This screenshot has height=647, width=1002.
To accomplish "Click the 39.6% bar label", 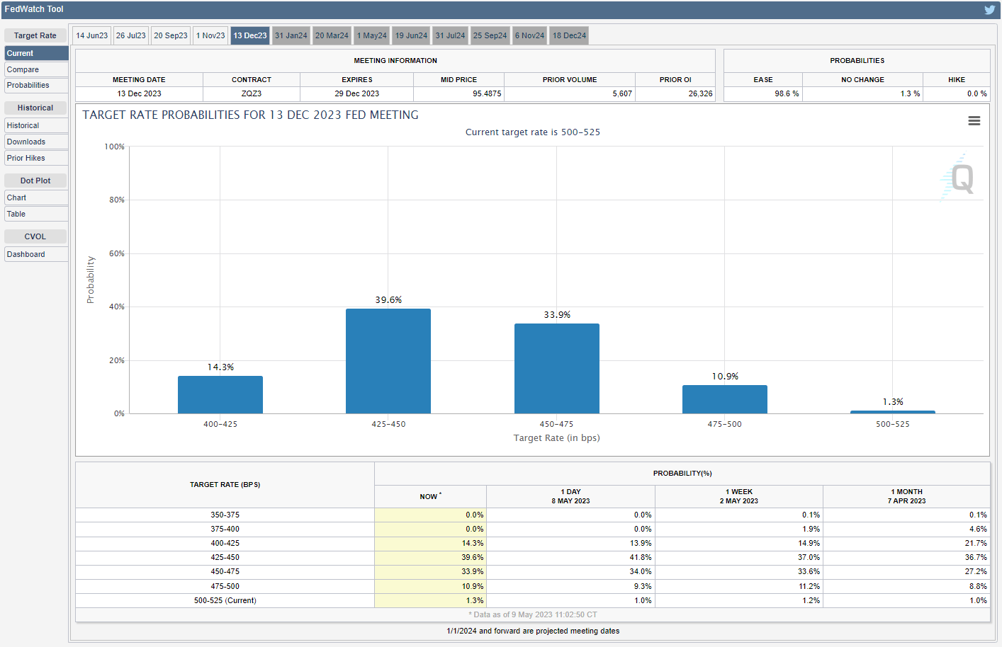I will [388, 300].
